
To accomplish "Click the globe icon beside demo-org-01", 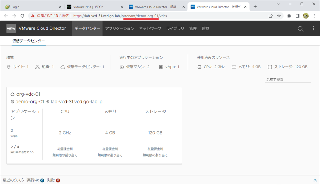I will (x=12, y=102).
